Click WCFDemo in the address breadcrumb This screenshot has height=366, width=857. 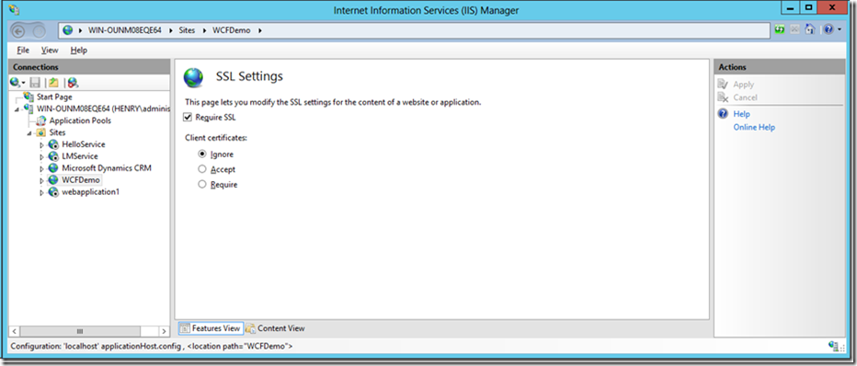click(x=231, y=30)
